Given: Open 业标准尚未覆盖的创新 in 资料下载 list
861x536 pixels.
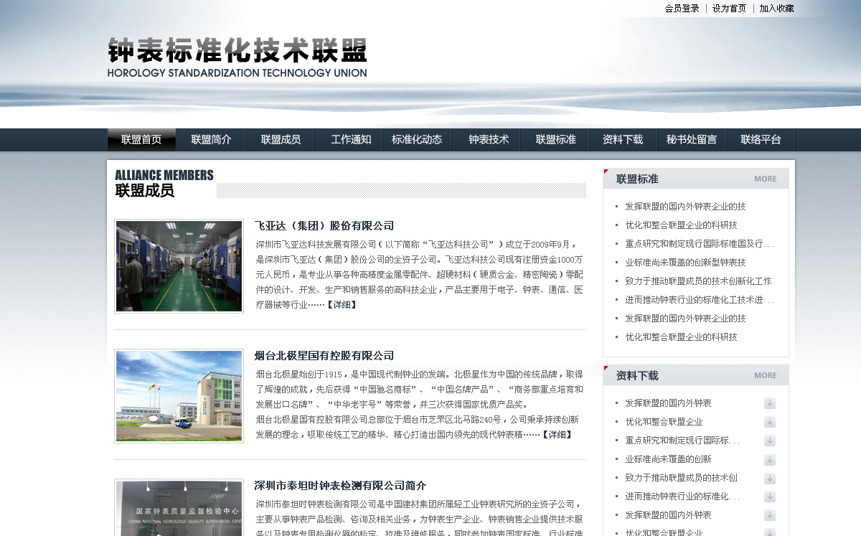Looking at the screenshot, I should click(668, 459).
